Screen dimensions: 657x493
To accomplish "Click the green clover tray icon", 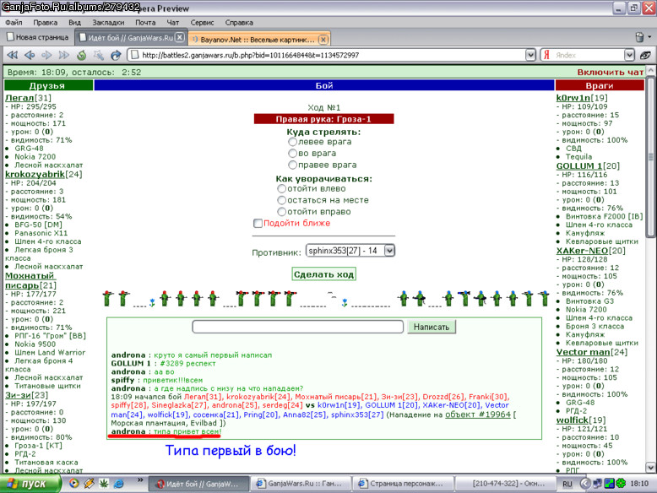I will [621, 484].
